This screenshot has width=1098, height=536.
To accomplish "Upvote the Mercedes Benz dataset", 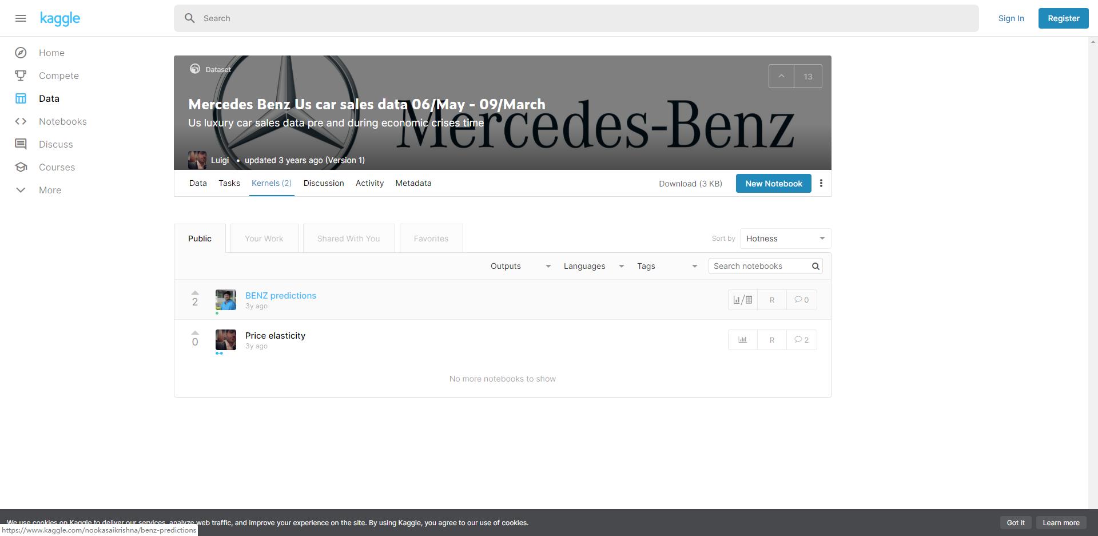I will [x=781, y=76].
